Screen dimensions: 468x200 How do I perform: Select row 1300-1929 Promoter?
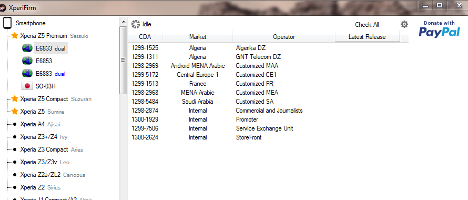[x=268, y=119]
